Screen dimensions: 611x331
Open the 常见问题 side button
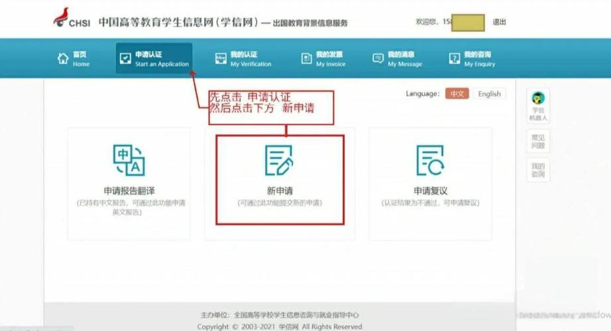point(538,141)
